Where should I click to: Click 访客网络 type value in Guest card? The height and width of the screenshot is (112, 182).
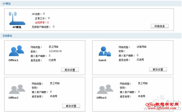coord(141,47)
